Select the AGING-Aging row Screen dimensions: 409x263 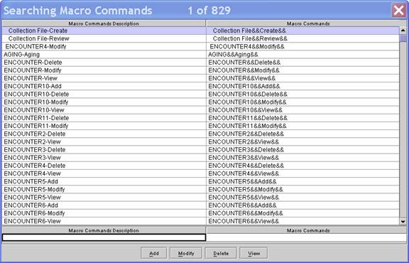[x=200, y=55]
